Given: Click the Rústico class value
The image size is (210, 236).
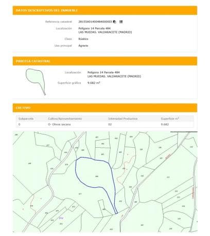Looking at the screenshot, I should tap(83, 39).
